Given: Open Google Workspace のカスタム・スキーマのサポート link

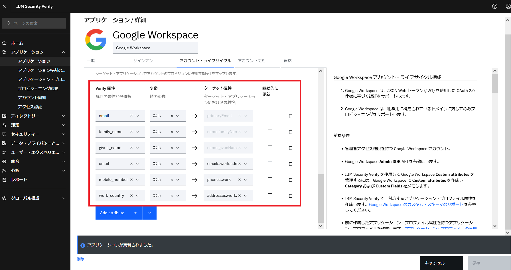Looking at the screenshot, I should click(x=416, y=204).
